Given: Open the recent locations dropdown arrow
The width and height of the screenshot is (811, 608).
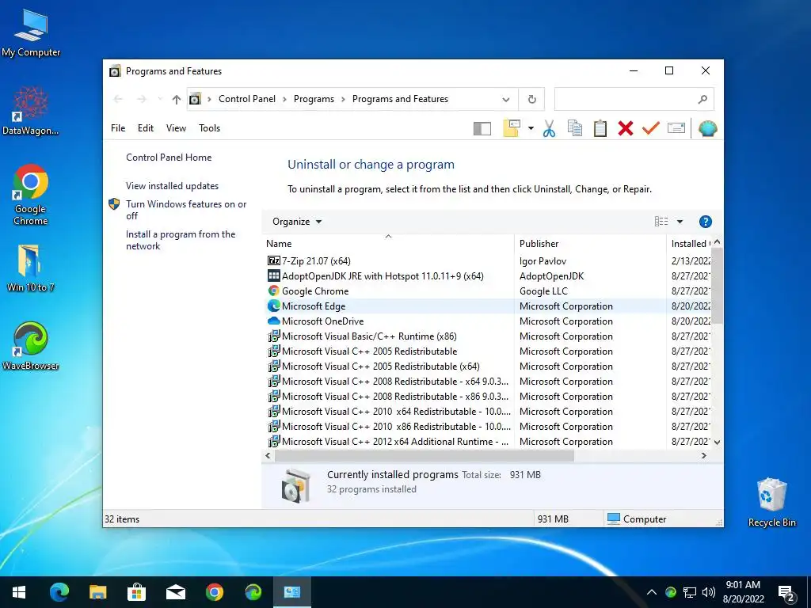Looking at the screenshot, I should point(160,99).
